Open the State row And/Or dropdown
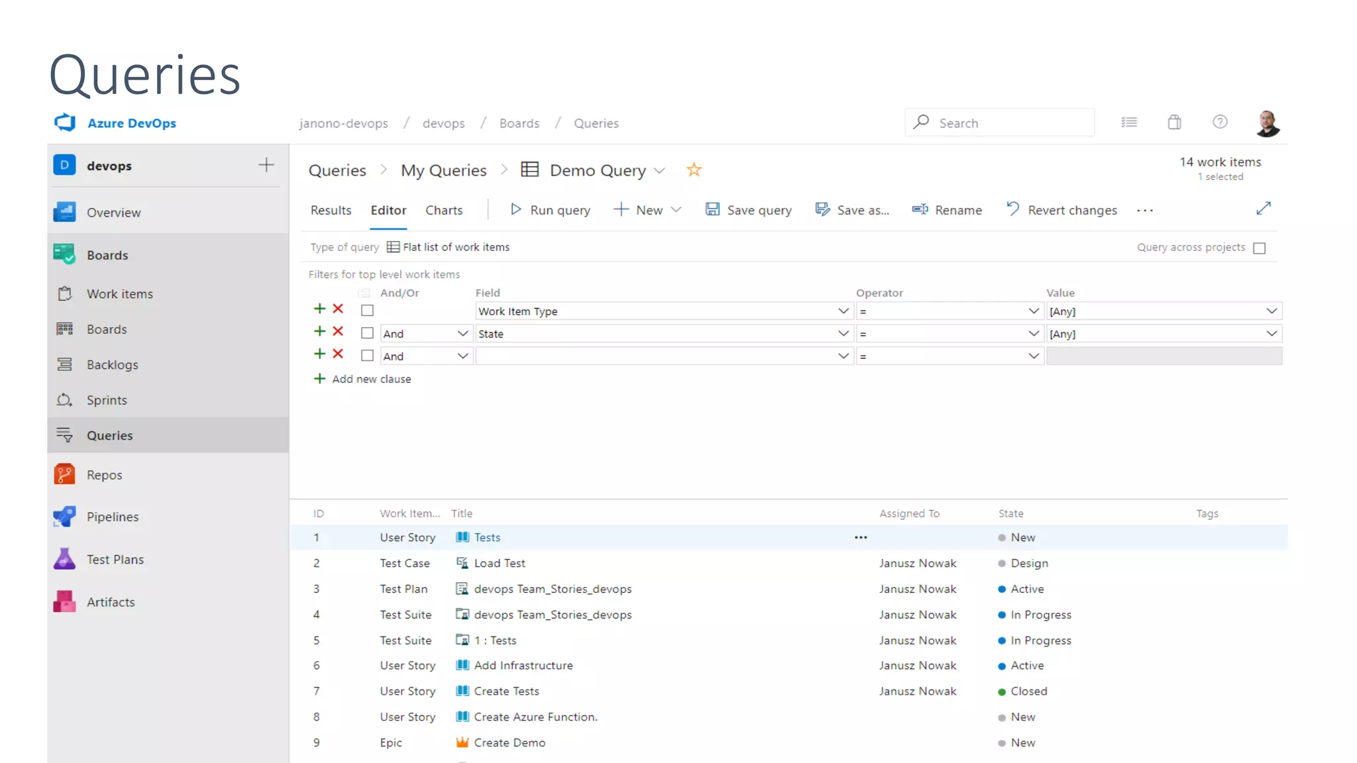 (462, 334)
